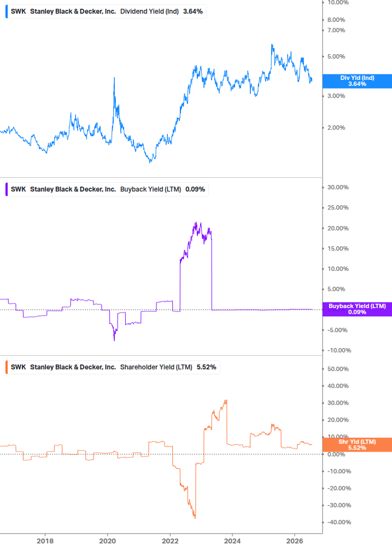Screen dimensions: 392x550
Task: Click the 15.00% buyback yield axis label
Action: (x=338, y=248)
